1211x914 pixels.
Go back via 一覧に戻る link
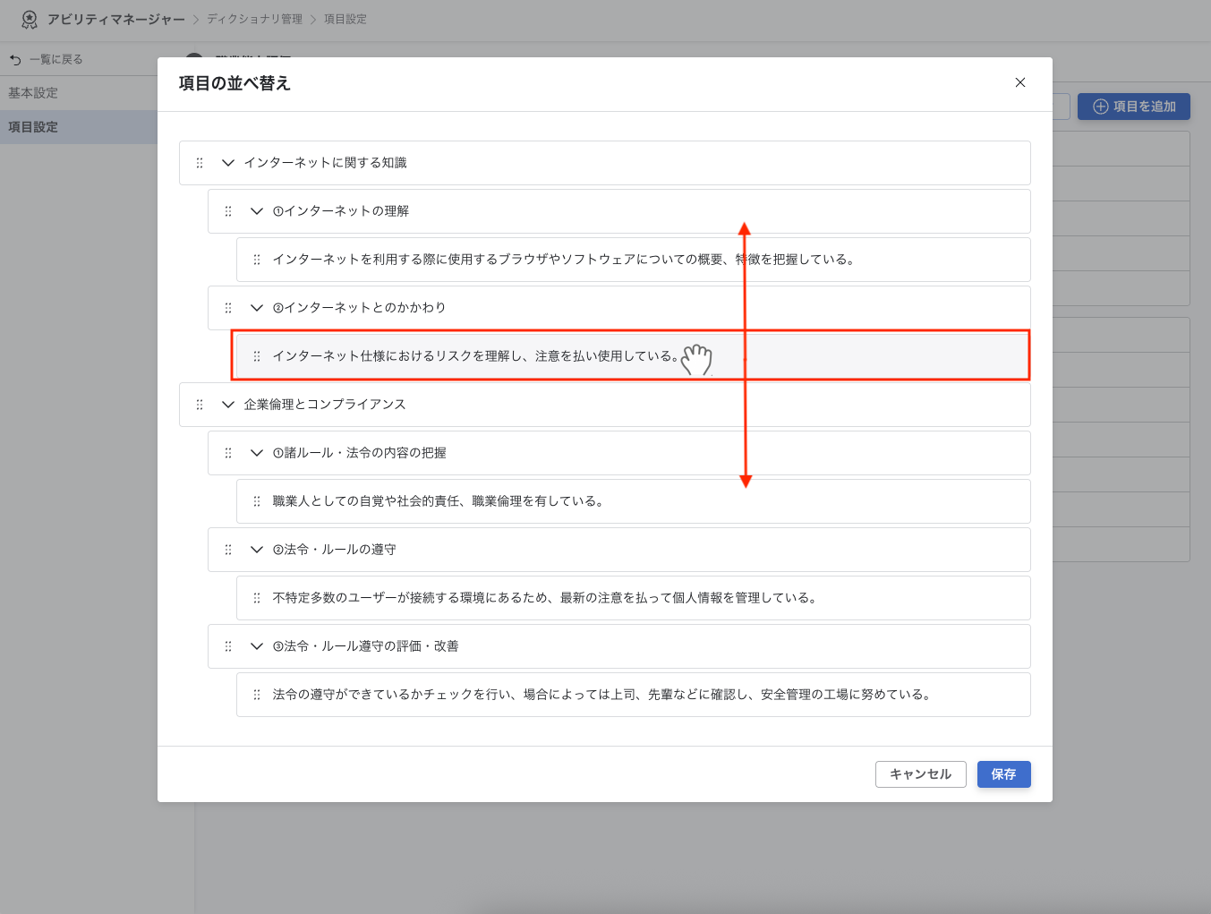pyautogui.click(x=47, y=59)
